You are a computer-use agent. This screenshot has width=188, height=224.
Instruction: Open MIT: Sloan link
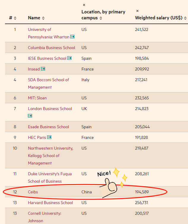point(37,98)
